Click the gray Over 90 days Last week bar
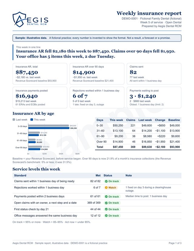The height and width of the screenshot is (251, 194). tap(35, 147)
